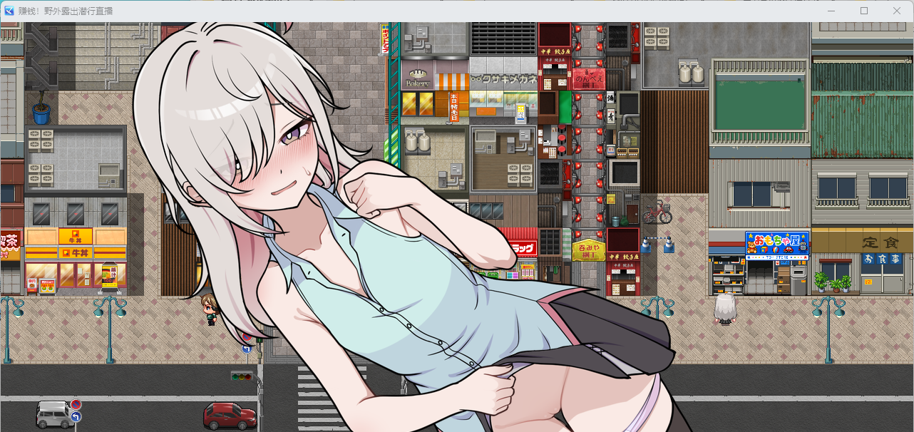This screenshot has height=432, width=914.
Task: Click the red bicycle parked by the alley
Action: (x=657, y=211)
